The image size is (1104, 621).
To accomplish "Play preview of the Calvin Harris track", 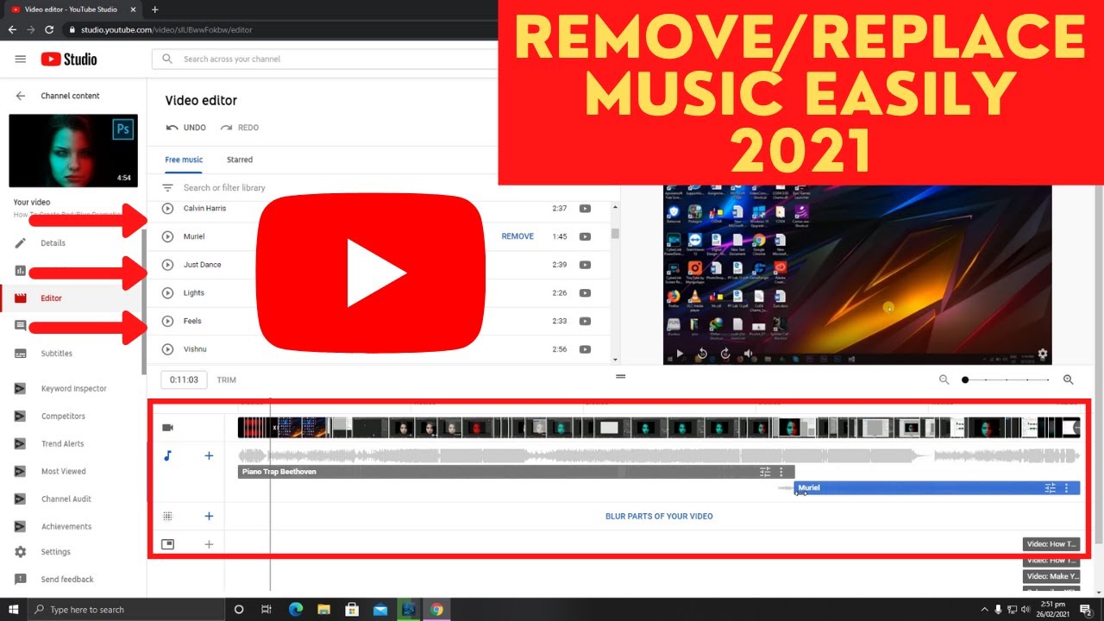I will tap(167, 208).
